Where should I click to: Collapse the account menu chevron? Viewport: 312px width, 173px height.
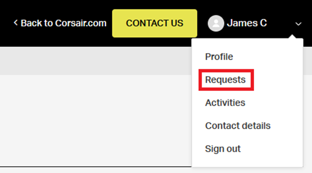298,24
